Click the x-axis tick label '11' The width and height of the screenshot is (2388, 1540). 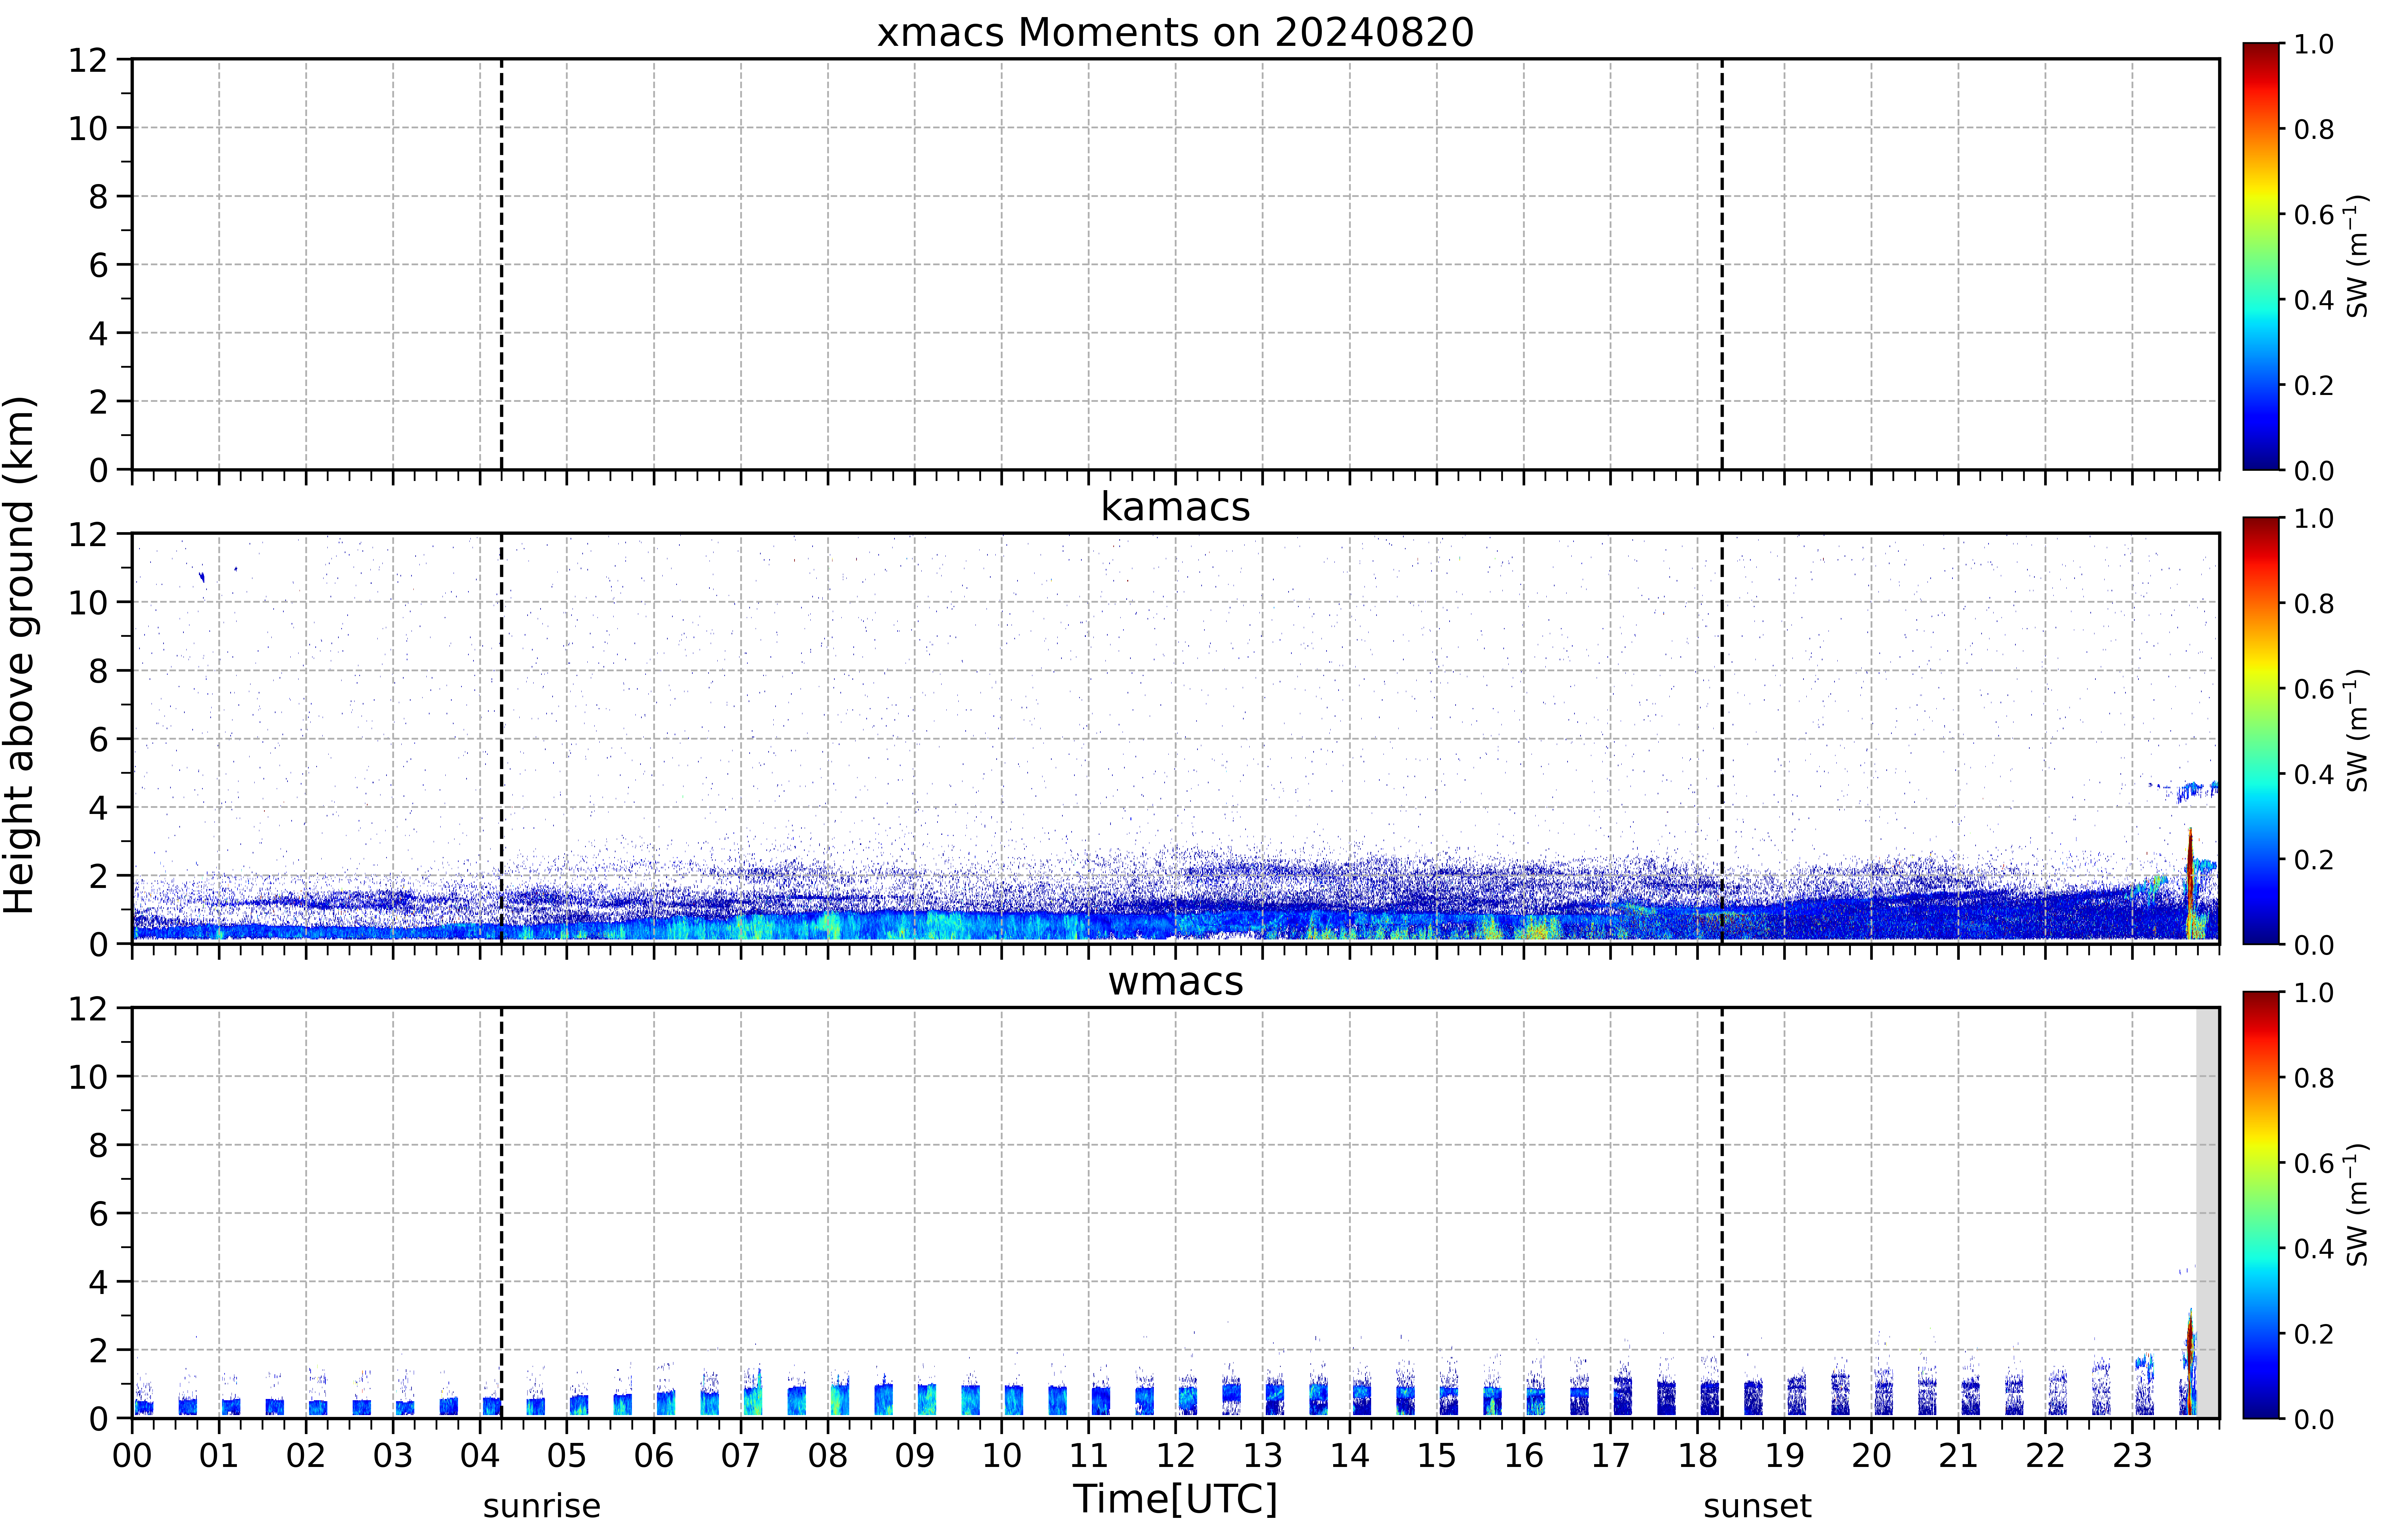click(x=1089, y=1455)
